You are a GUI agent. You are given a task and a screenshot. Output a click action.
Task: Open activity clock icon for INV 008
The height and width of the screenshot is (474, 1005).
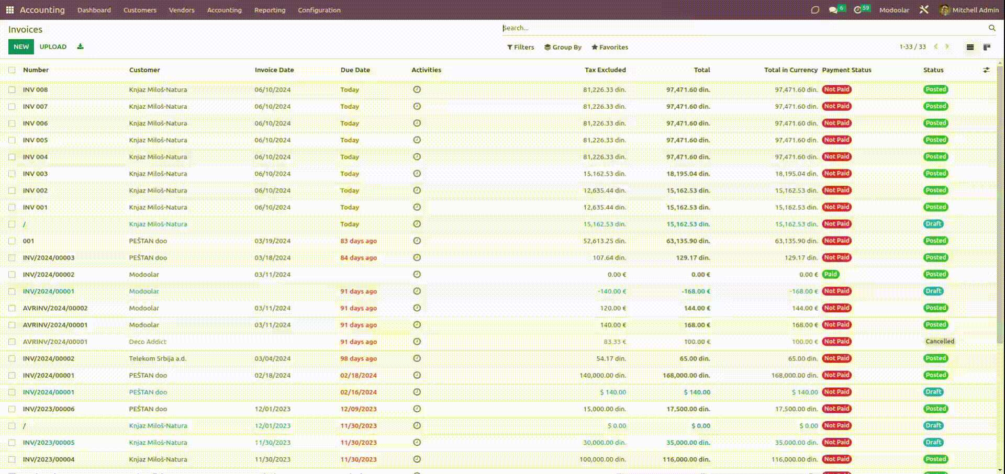pos(417,89)
